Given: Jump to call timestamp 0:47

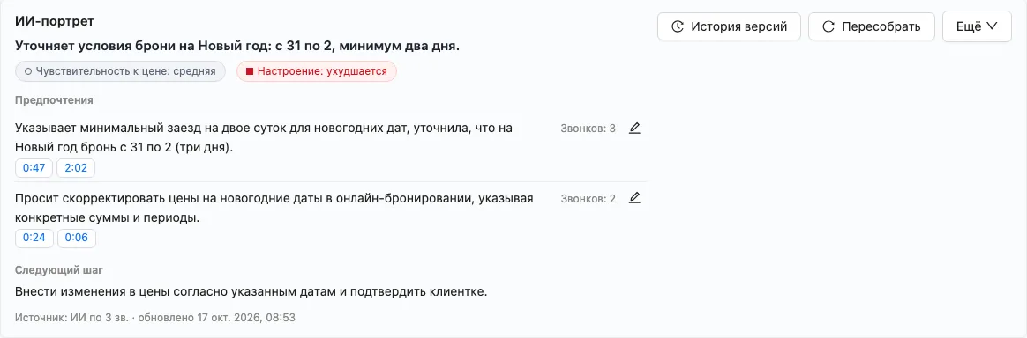Looking at the screenshot, I should (x=34, y=168).
